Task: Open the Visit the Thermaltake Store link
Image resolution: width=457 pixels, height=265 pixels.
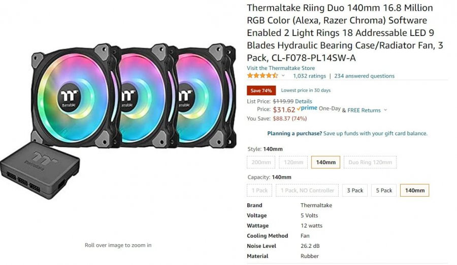Action: click(281, 68)
